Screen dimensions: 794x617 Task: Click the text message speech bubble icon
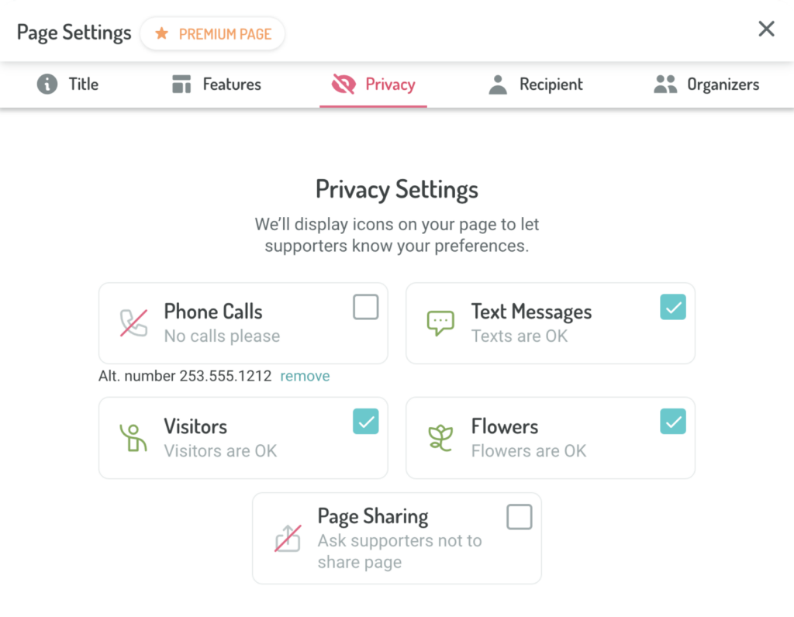pos(440,323)
